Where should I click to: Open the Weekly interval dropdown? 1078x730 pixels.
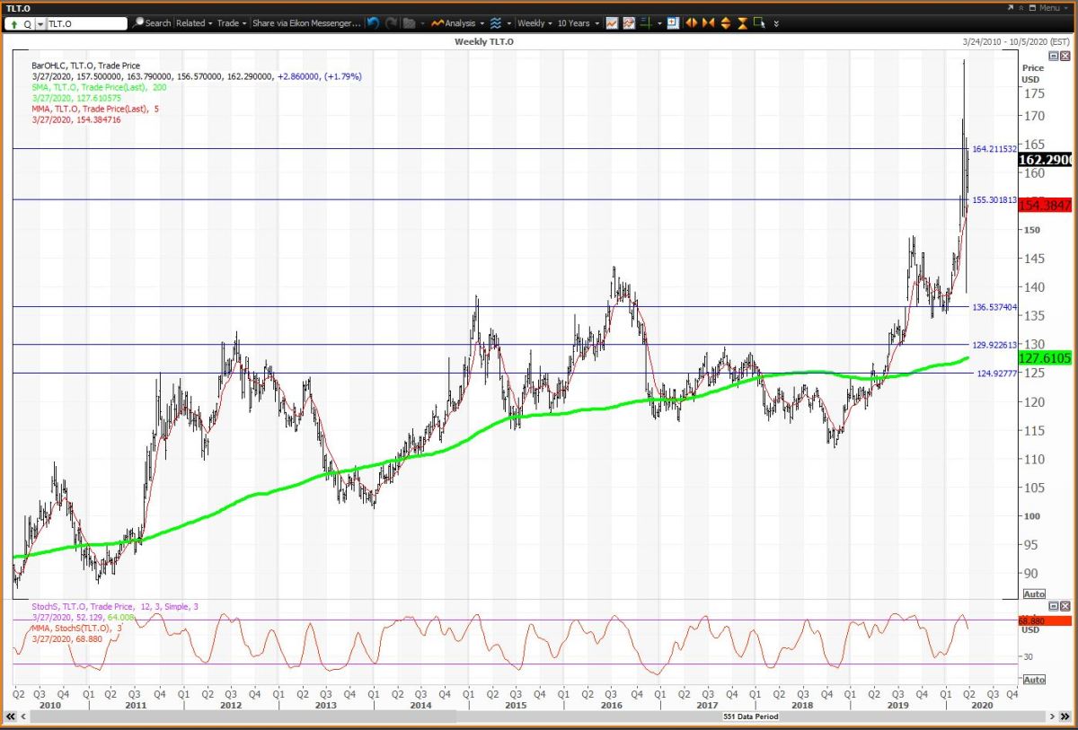[535, 23]
